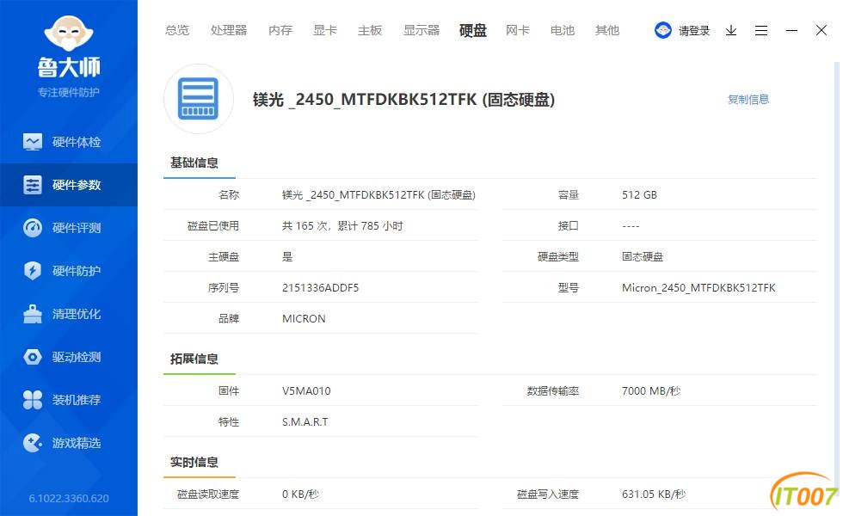Open 清理优化 in the sidebar
Viewport: 843px width, 516px height.
pos(69,314)
